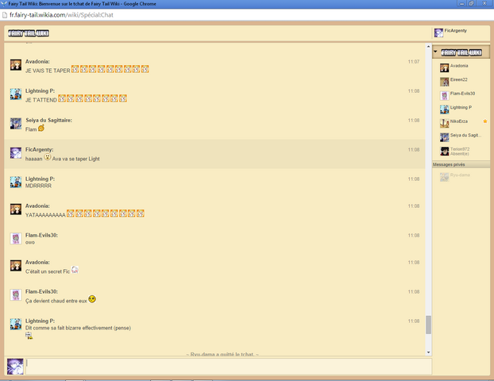Click the chat scrollbar down arrow

coord(428,352)
